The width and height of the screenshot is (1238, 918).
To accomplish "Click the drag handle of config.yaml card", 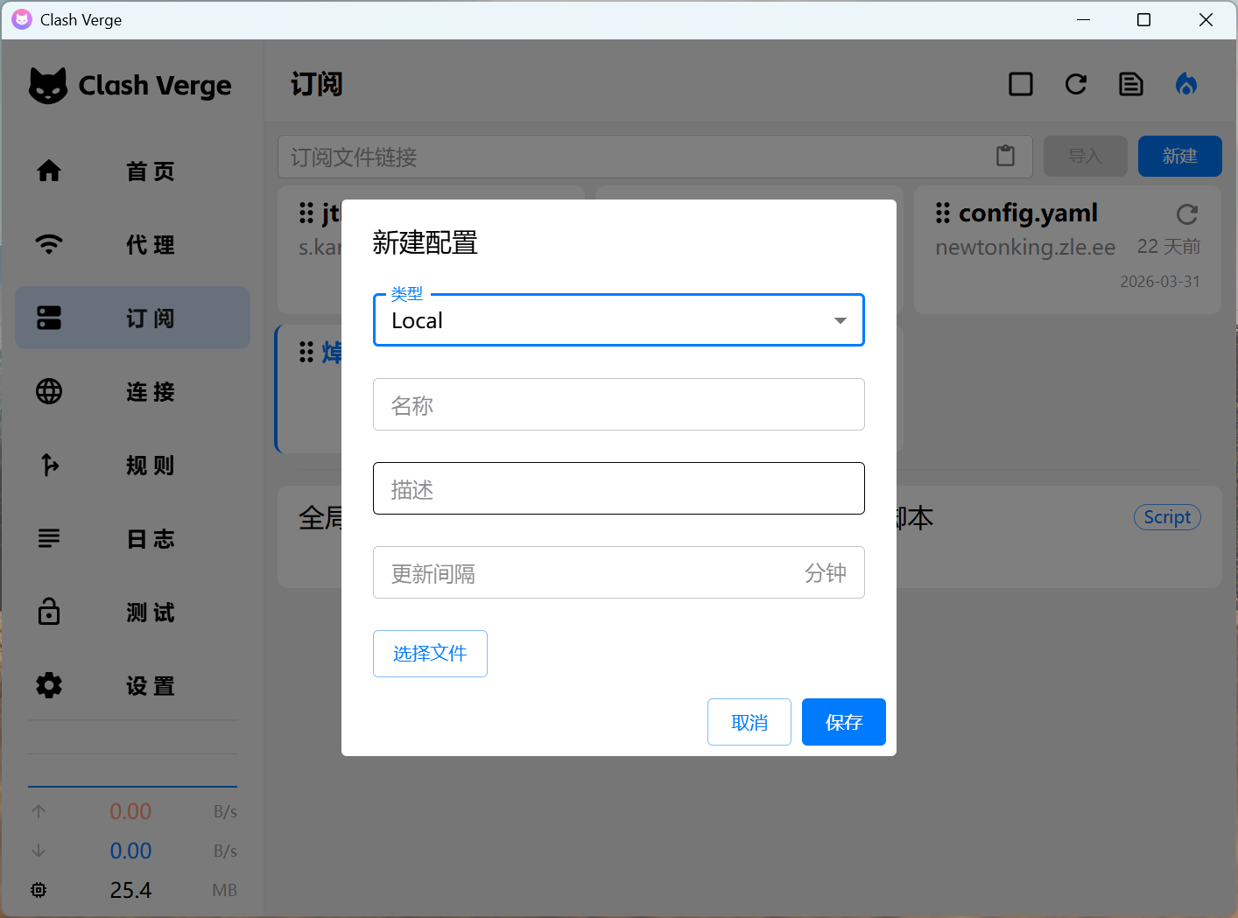I will pos(943,213).
